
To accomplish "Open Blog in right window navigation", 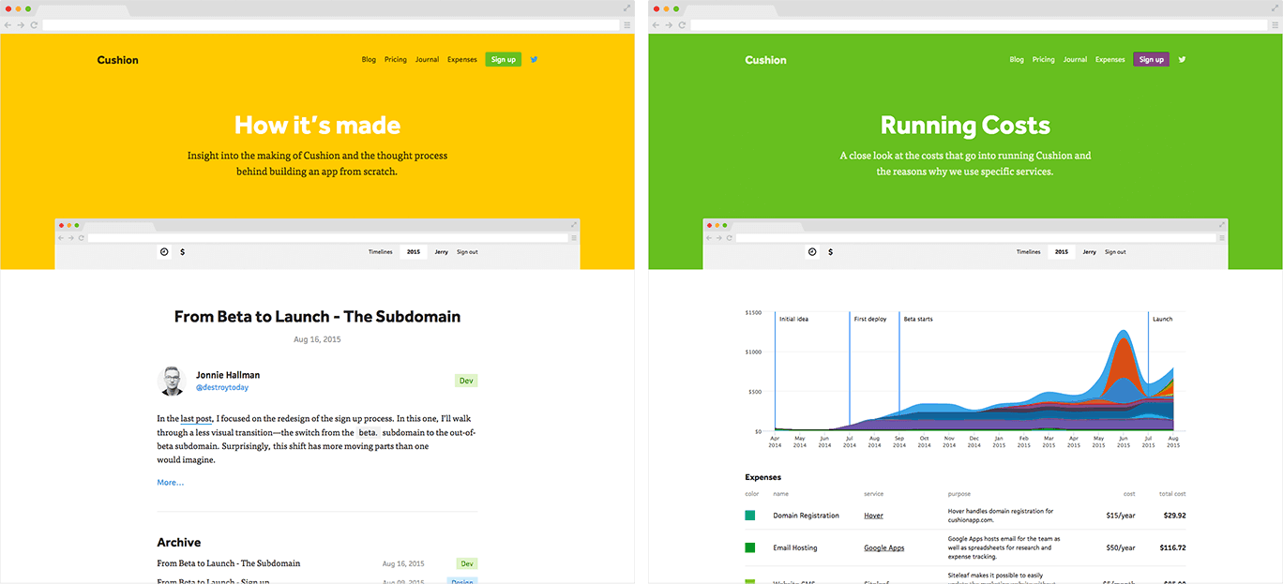I will [1017, 59].
